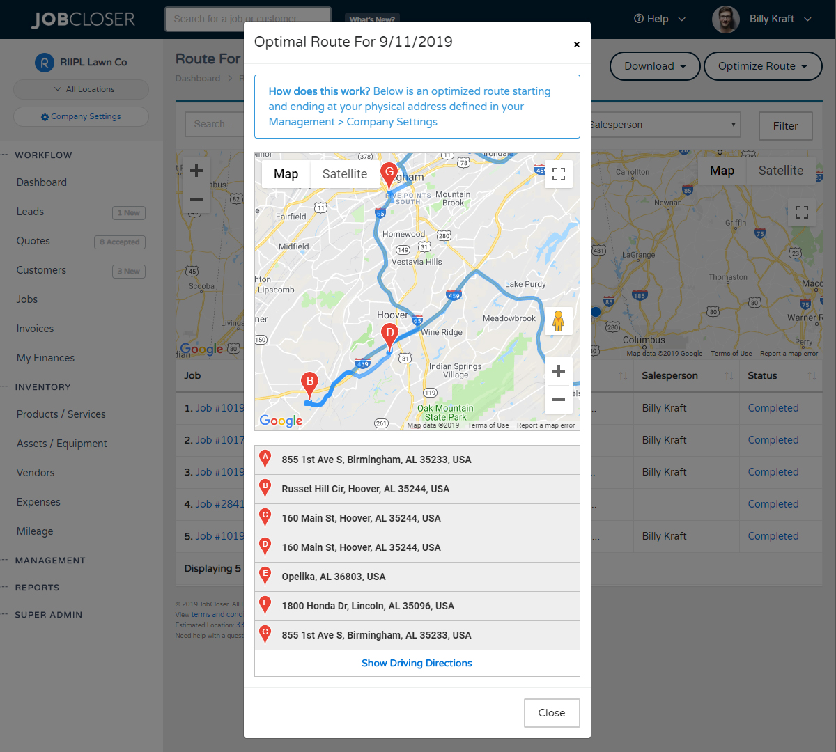836x752 pixels.
Task: Open the modal map in fullscreen mode
Action: click(558, 173)
